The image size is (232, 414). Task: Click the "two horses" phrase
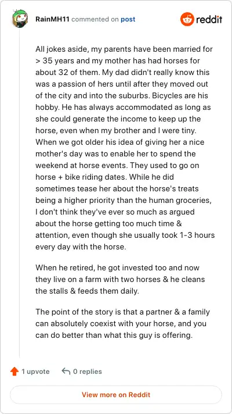[140, 279]
